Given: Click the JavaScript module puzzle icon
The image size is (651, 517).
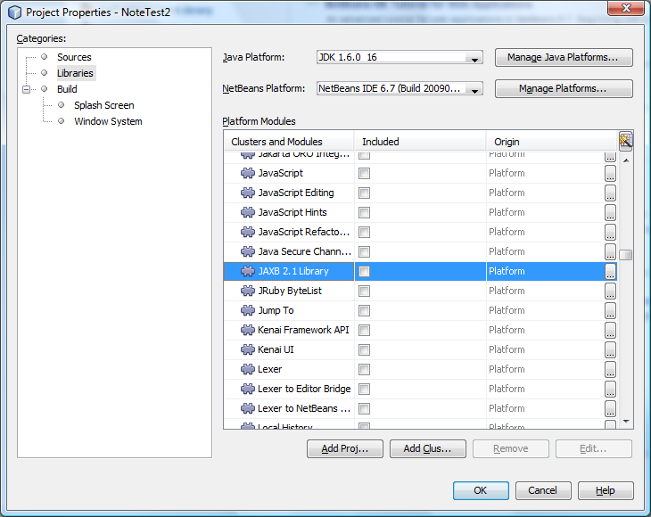Looking at the screenshot, I should pos(248,173).
